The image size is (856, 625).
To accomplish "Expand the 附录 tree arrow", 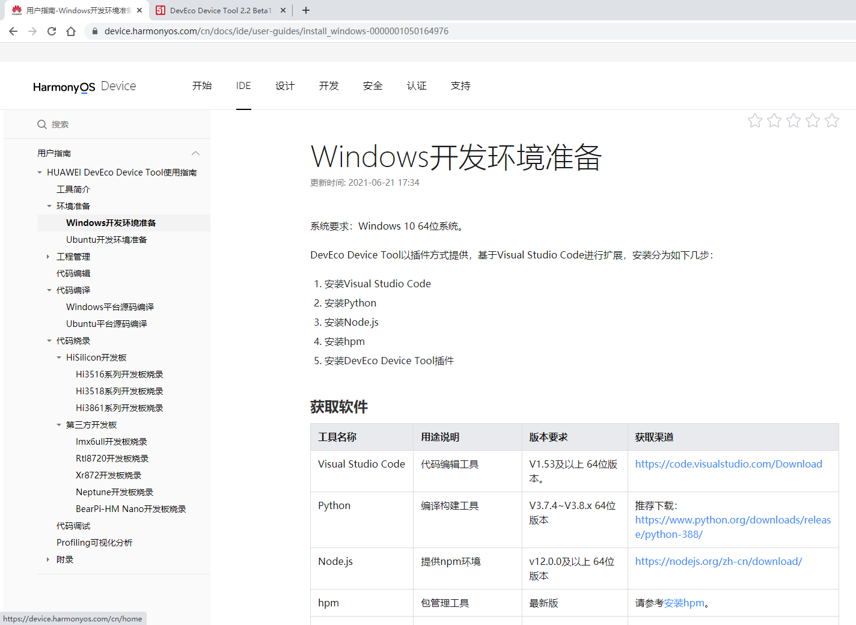I will click(x=49, y=559).
